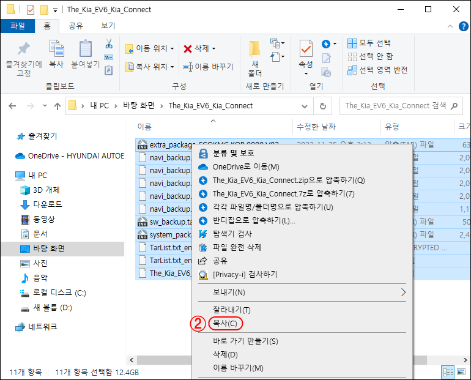The width and height of the screenshot is (471, 380).
Task: Switch to large icons view in status bar
Action: click(460, 372)
